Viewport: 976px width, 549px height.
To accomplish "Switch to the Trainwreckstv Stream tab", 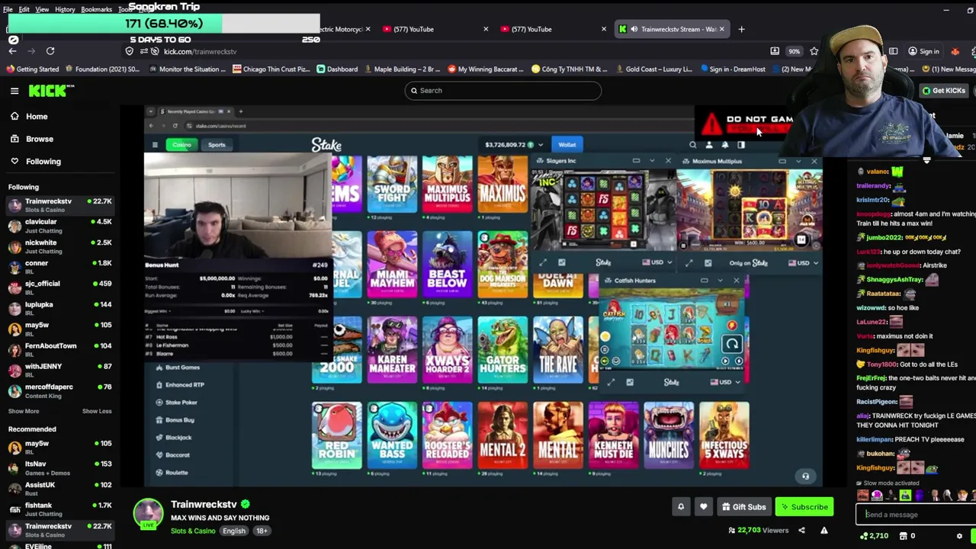I will click(x=671, y=29).
